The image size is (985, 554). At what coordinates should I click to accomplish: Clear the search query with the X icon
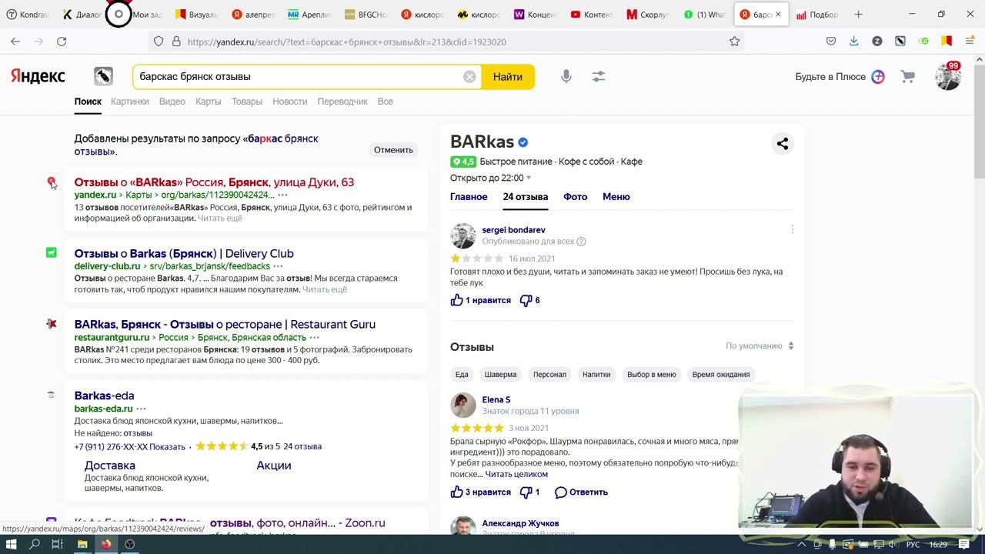[x=469, y=77]
